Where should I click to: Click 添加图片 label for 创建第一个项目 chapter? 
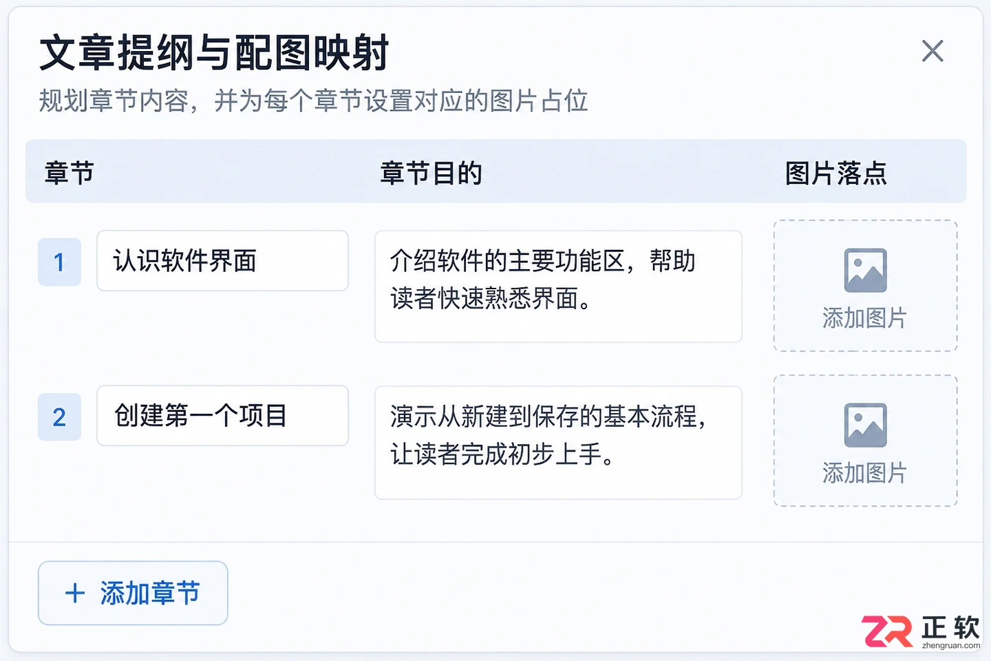click(x=865, y=473)
